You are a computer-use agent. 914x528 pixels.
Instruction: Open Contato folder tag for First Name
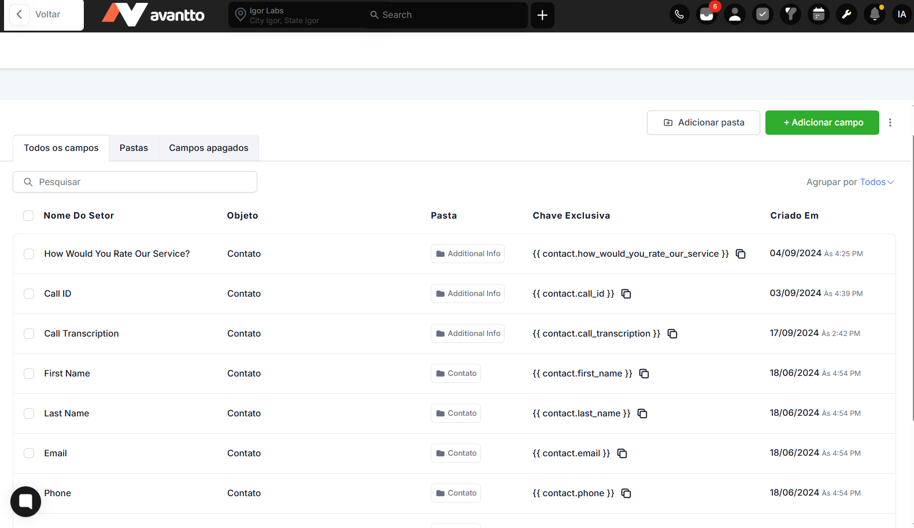(456, 374)
